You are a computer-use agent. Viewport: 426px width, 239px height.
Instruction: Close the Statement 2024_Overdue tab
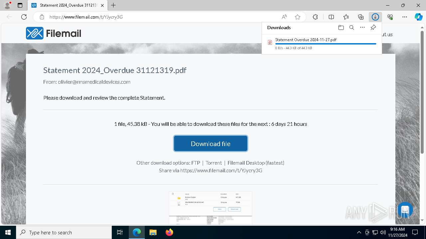pos(102,5)
